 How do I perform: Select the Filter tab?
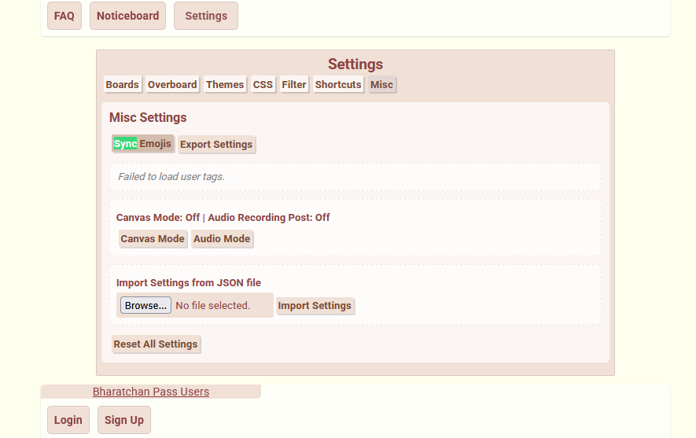(x=294, y=85)
